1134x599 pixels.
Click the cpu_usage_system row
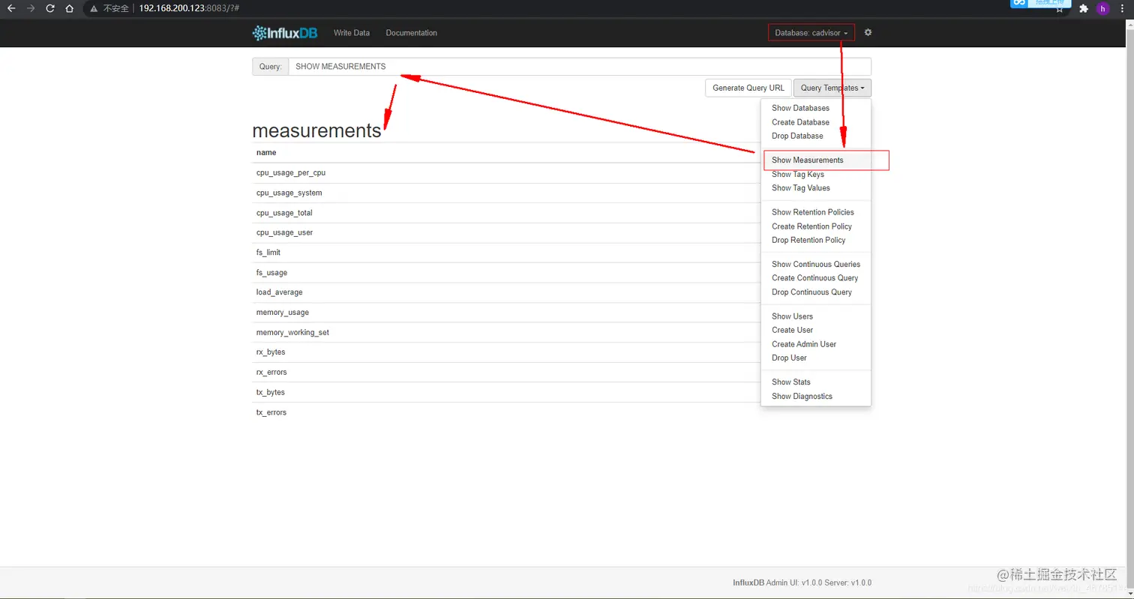(506, 193)
